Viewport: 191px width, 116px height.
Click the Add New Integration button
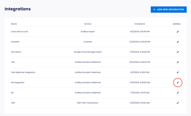[169, 10]
